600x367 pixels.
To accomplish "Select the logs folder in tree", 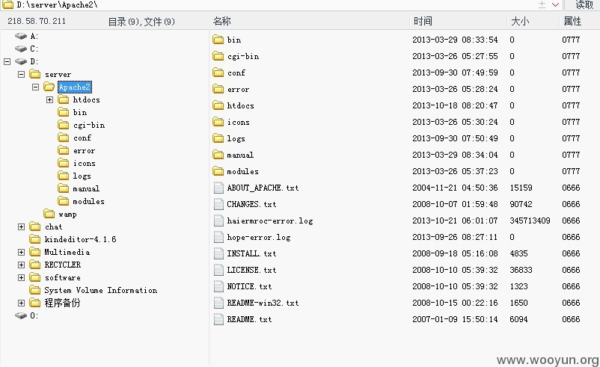I will pos(82,176).
